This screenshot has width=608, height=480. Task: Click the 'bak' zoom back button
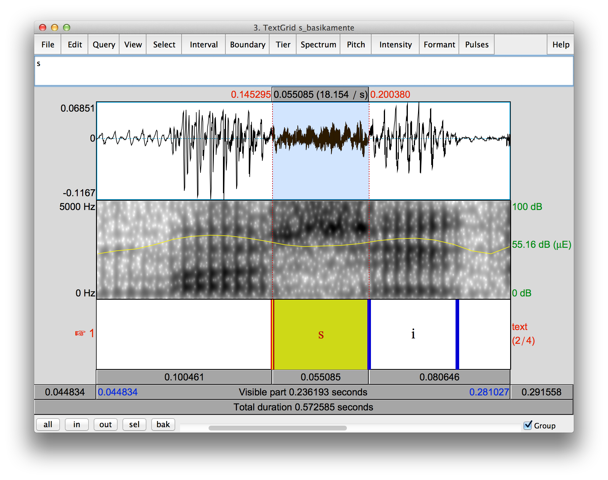coord(163,424)
